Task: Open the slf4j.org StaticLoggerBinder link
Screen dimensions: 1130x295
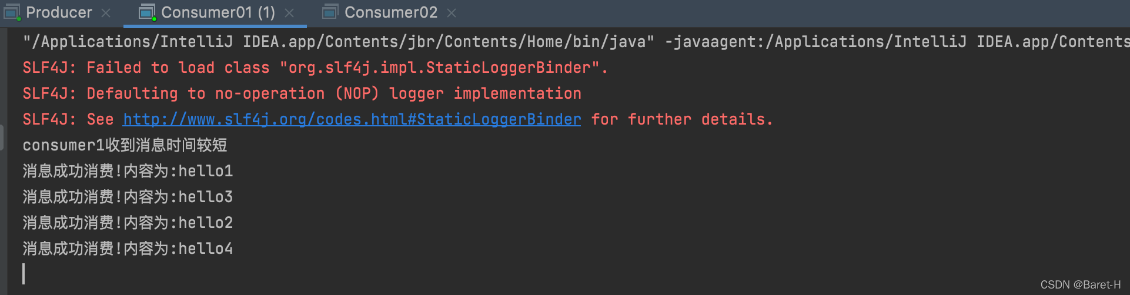Action: coord(352,119)
